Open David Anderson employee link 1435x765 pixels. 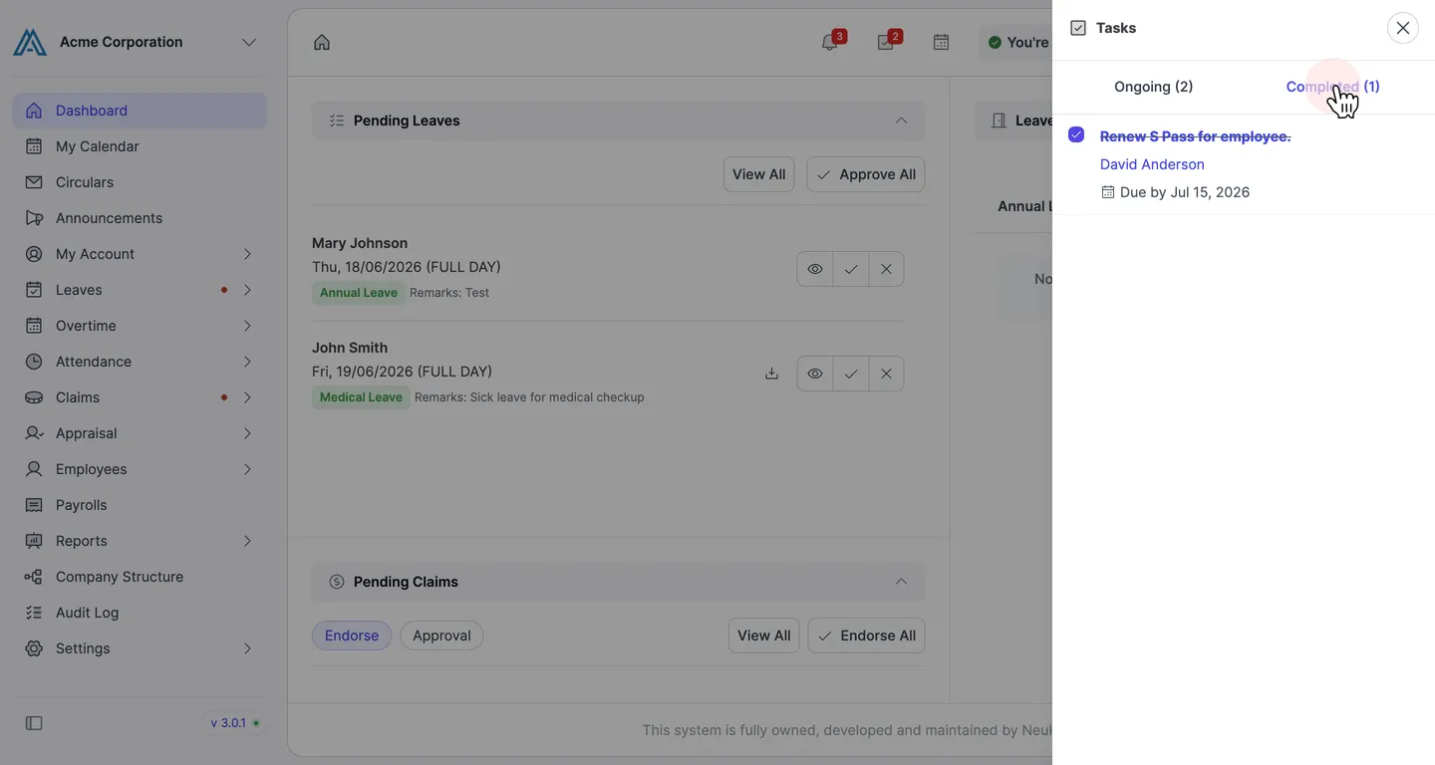(1152, 164)
